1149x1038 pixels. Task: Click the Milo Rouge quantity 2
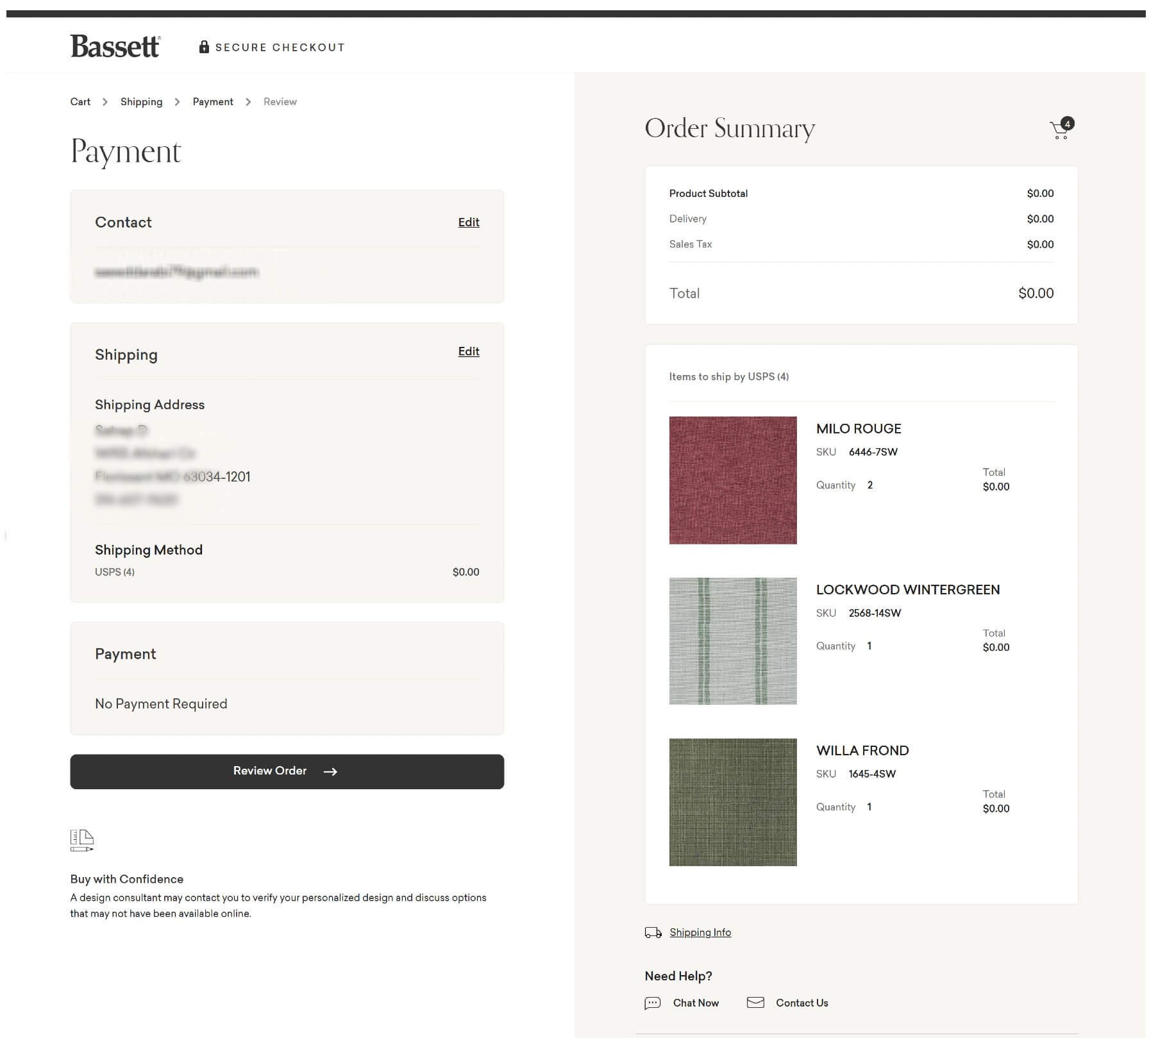(870, 485)
